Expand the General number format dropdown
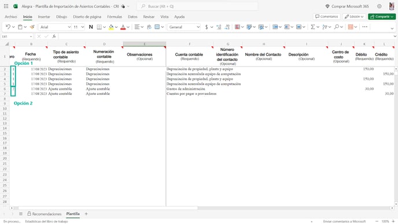Screen dimensions: 398x224 point(184,27)
